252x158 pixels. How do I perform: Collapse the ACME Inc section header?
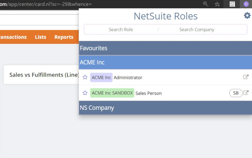pyautogui.click(x=165, y=62)
